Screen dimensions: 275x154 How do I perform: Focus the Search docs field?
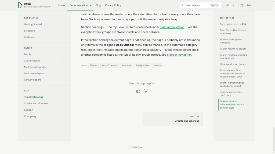(200, 5)
